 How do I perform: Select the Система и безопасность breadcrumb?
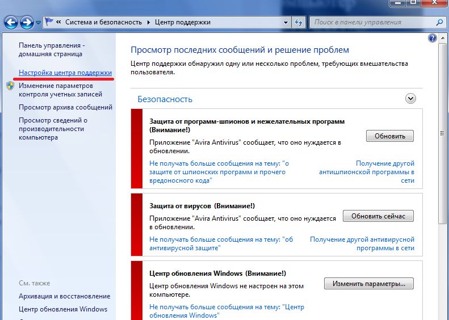click(x=104, y=23)
